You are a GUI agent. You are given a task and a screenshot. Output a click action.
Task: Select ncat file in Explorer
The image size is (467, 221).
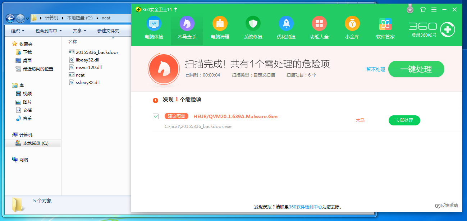coord(77,75)
